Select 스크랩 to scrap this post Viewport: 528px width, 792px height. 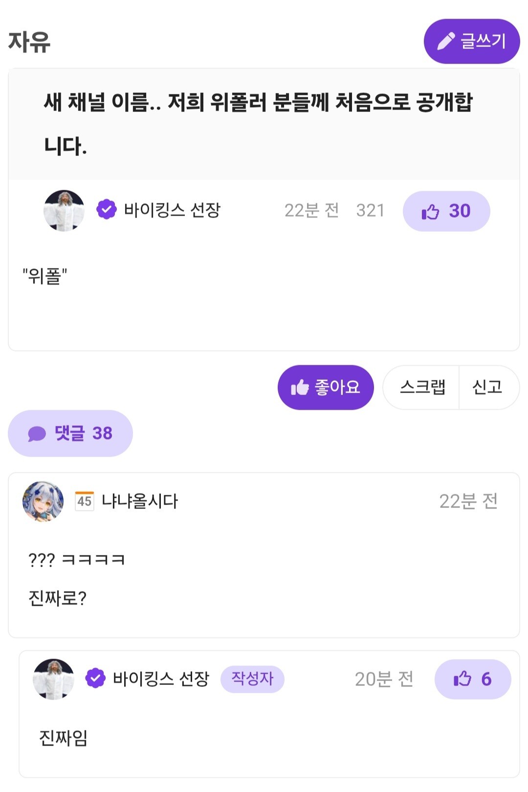point(422,387)
